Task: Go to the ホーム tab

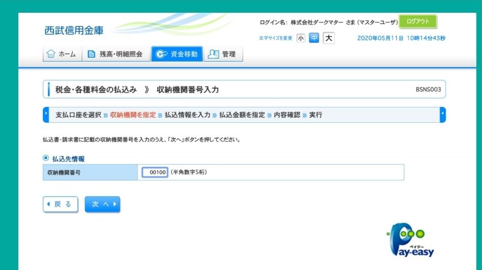Action: click(61, 54)
